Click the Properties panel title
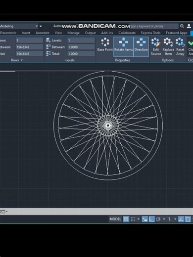This screenshot has height=257, width=193. pos(123,60)
